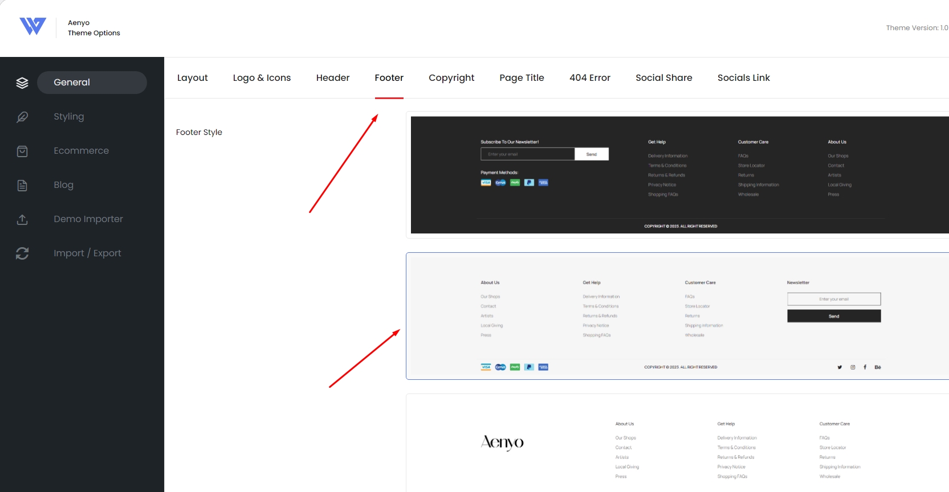Click the Blog document icon

(22, 185)
